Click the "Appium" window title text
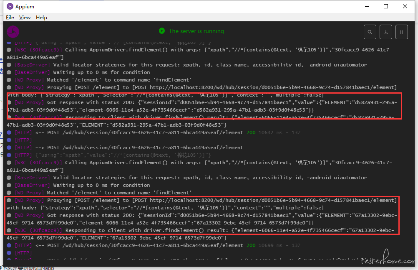 [25, 6]
